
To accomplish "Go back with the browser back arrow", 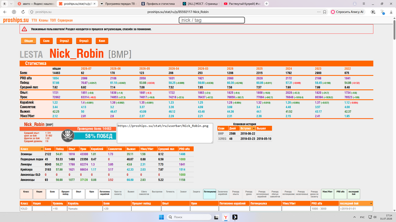I will click(5, 12).
